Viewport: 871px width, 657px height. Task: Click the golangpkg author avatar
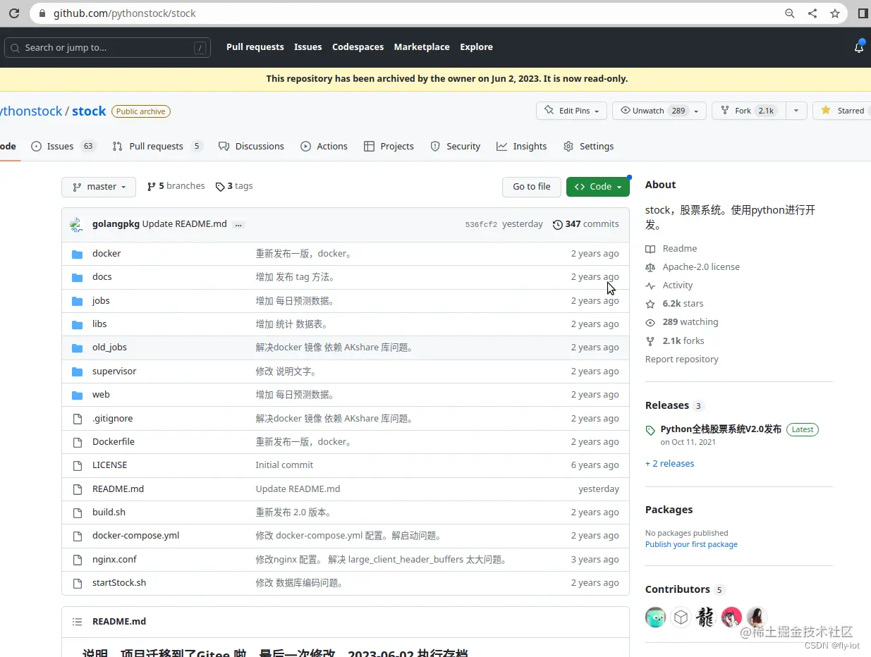pyautogui.click(x=77, y=225)
